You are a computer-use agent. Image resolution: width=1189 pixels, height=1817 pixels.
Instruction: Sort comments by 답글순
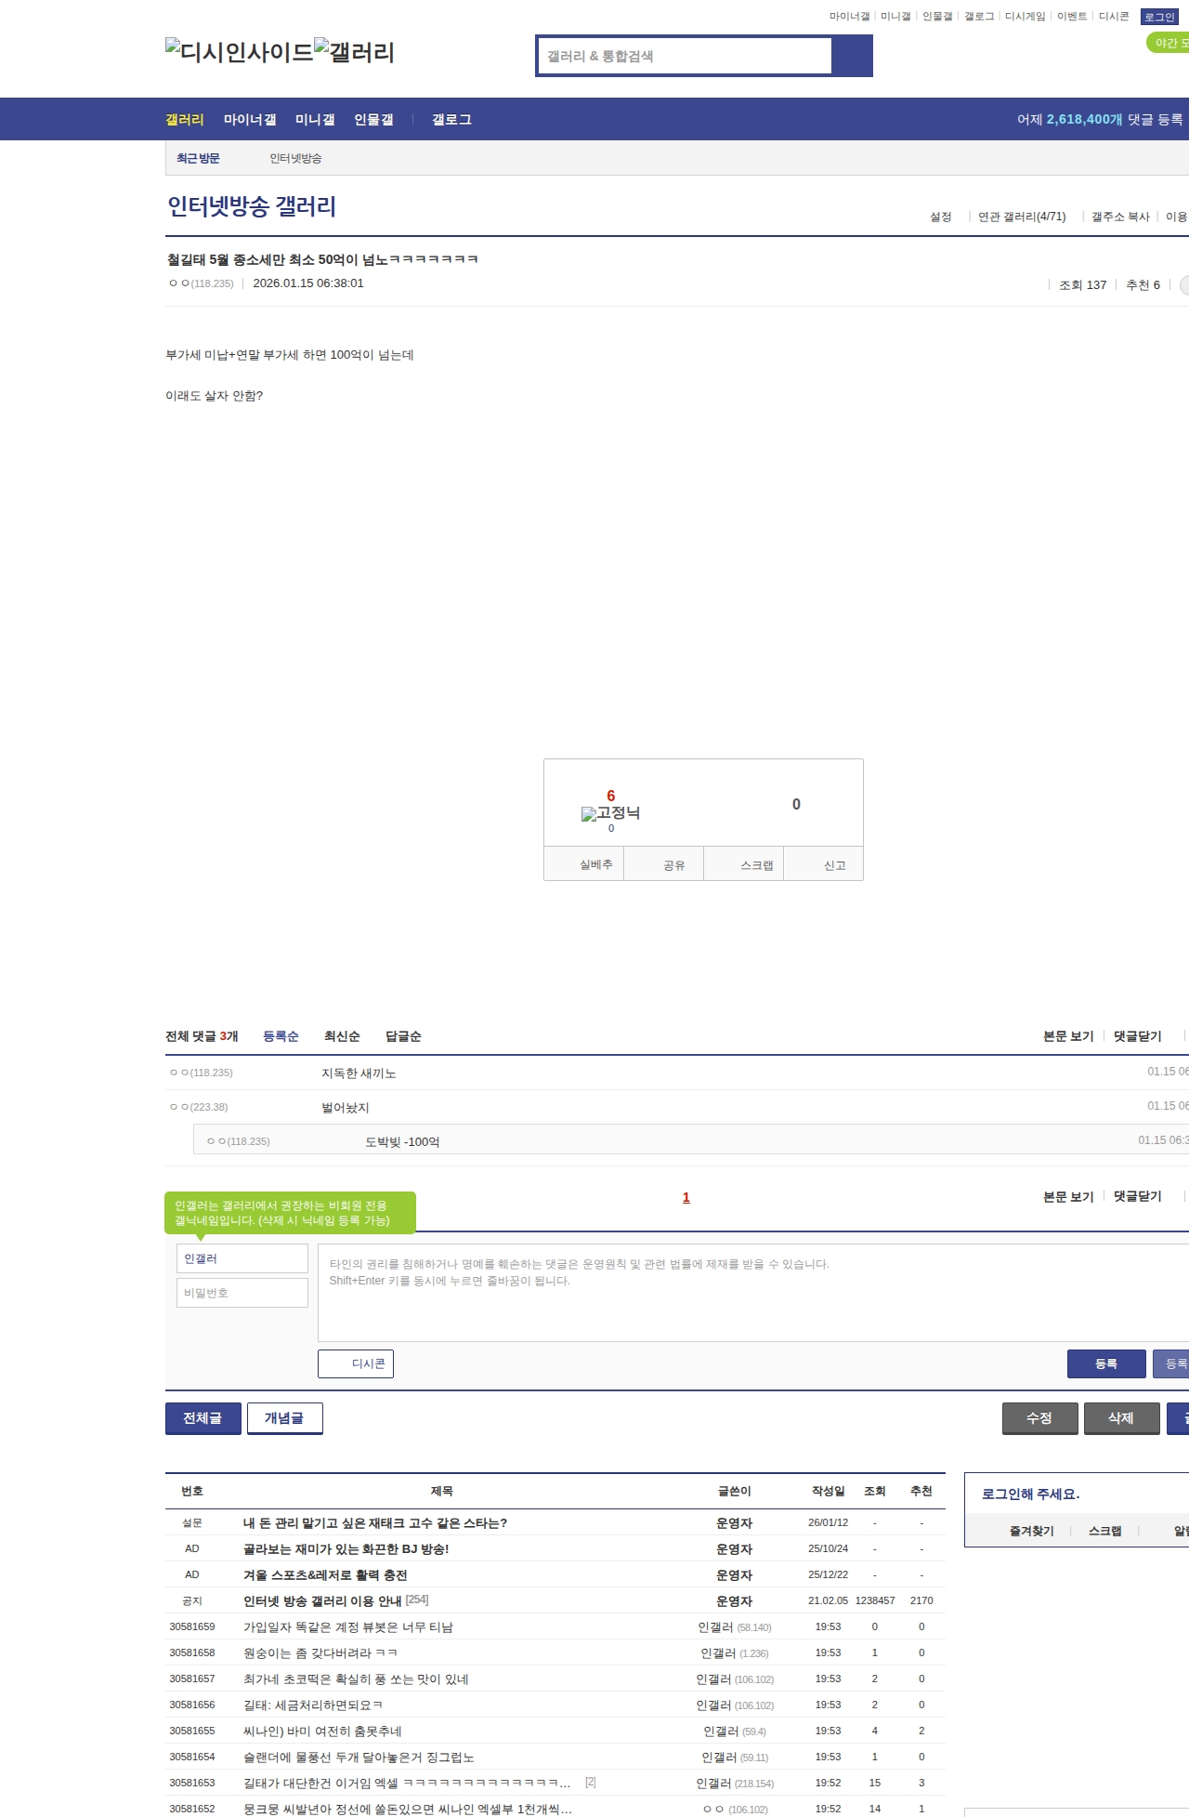(403, 1036)
